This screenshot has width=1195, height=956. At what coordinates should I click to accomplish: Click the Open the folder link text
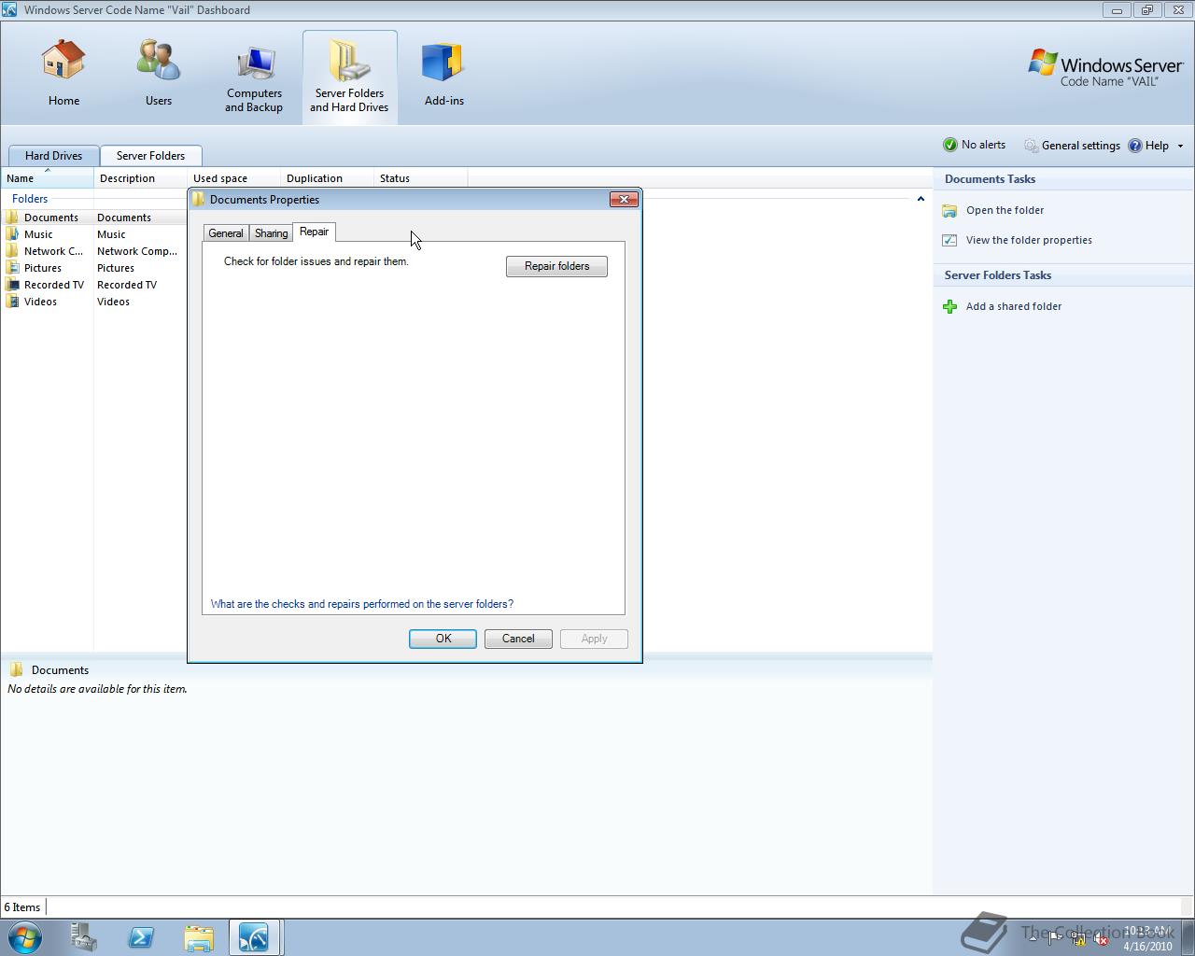[1005, 210]
